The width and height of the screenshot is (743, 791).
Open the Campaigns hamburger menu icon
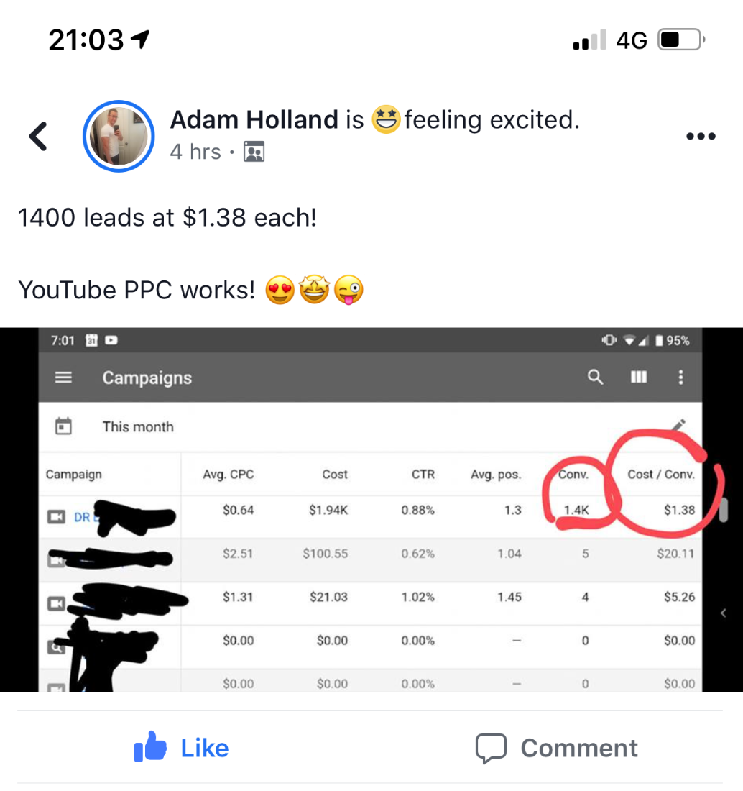pyautogui.click(x=63, y=378)
